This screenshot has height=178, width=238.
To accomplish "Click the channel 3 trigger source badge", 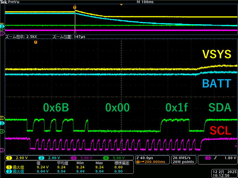I will click(208, 158).
